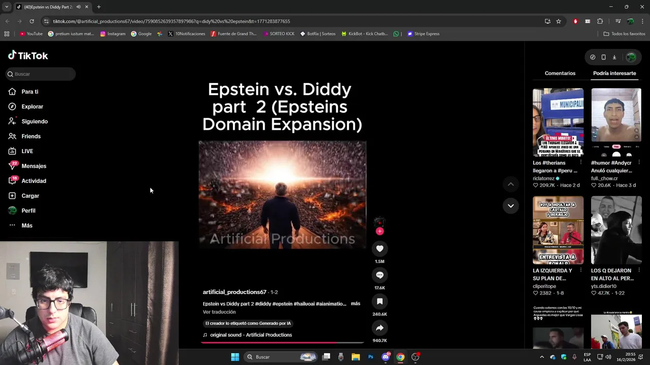
Task: Open the YouTube bookmark
Action: pyautogui.click(x=31, y=34)
